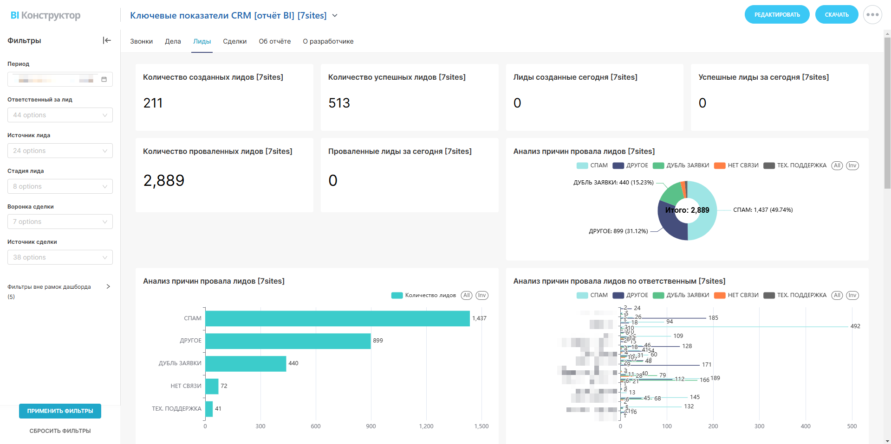
Task: Click НЕТ СВЯЗИ orange swatch in pie legend
Action: [720, 165]
